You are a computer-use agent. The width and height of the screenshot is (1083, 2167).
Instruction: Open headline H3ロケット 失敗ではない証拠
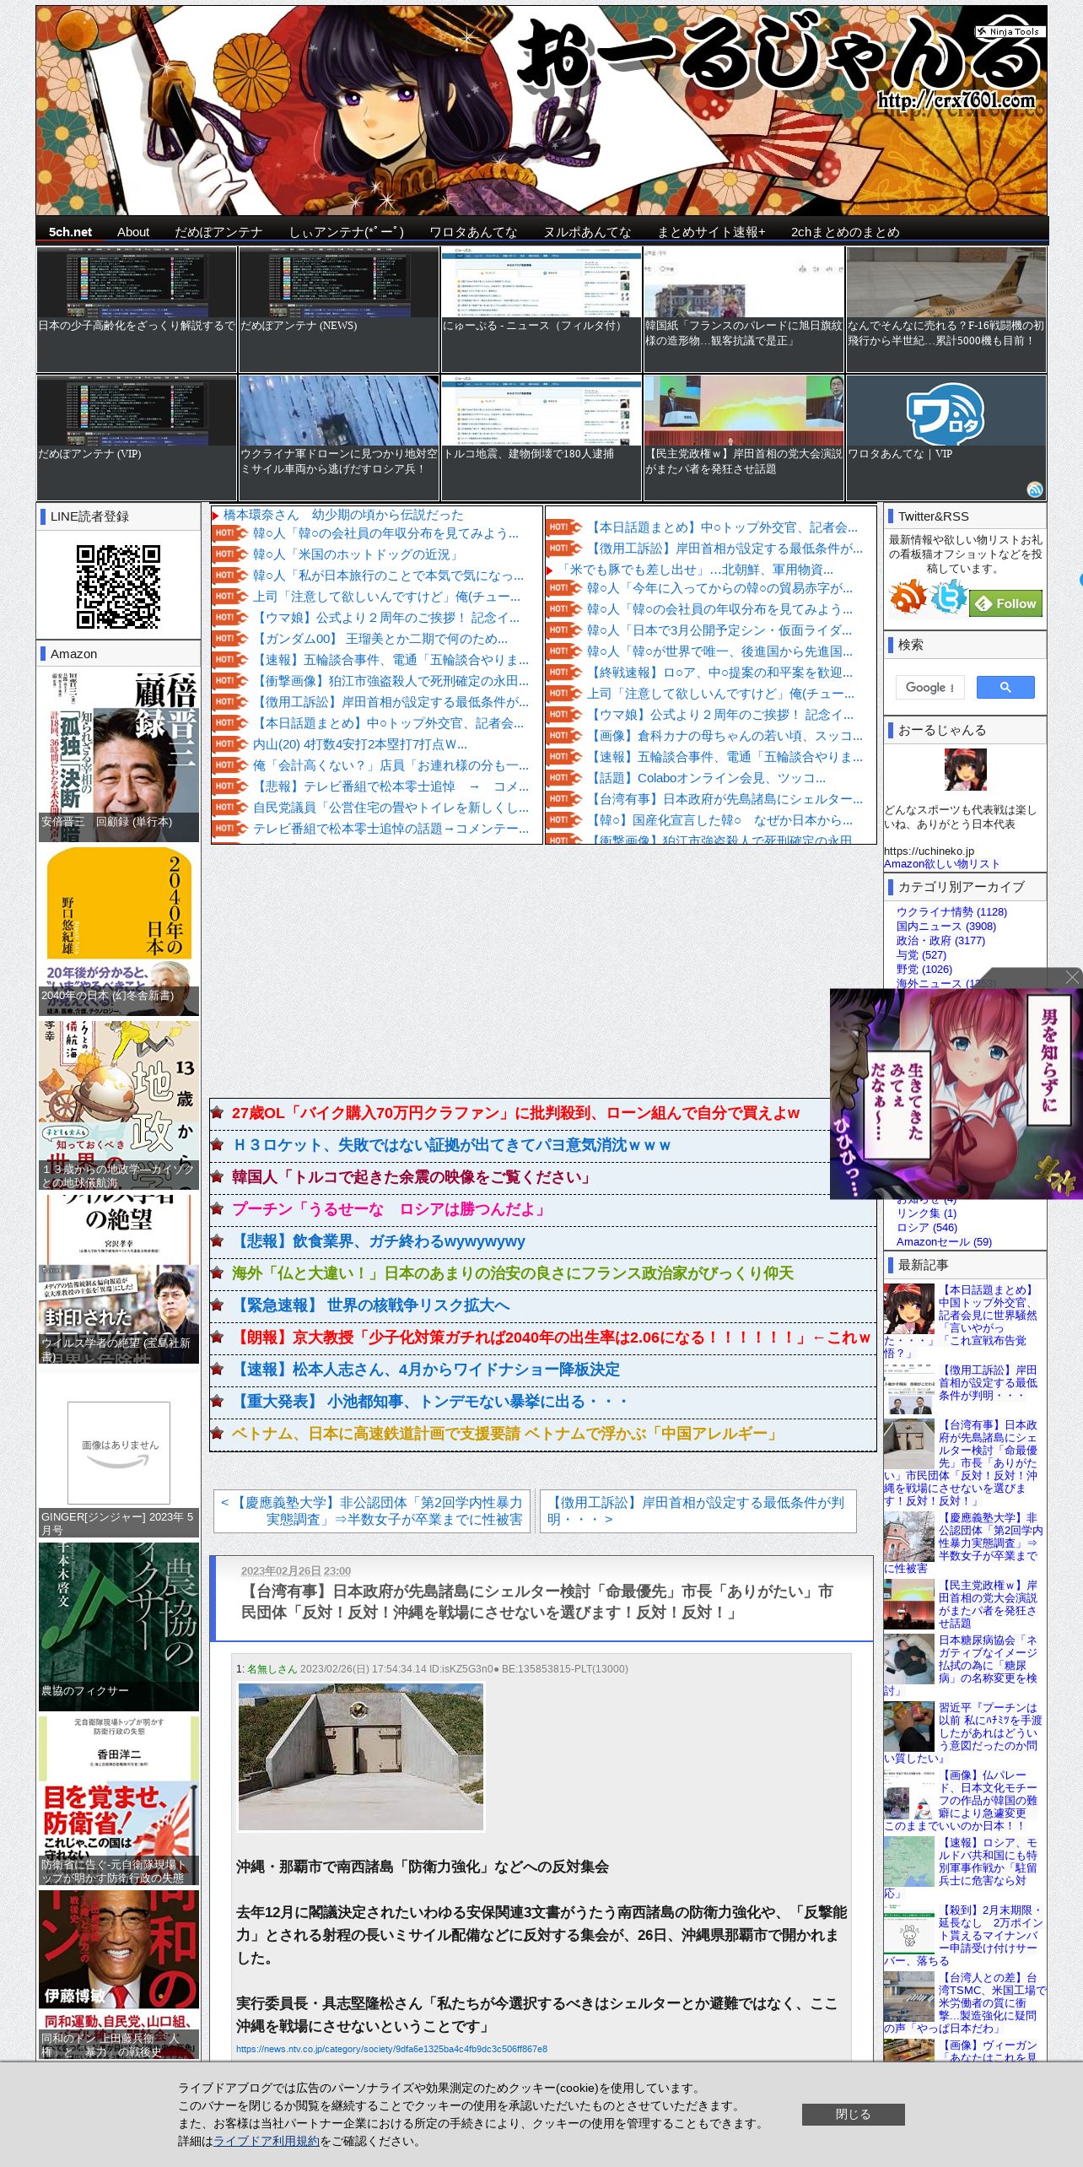452,1145
